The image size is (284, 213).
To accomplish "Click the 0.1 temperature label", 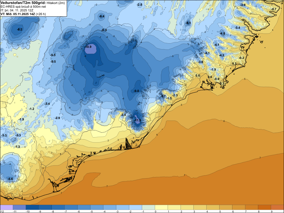I will tap(234, 64).
